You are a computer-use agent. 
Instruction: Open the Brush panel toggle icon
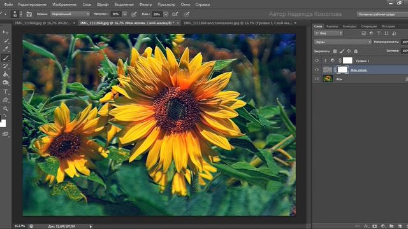click(29, 14)
